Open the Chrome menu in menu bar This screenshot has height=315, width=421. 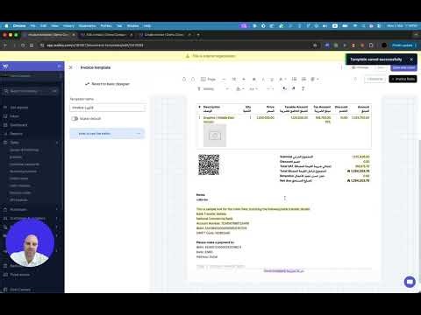tap(19, 26)
